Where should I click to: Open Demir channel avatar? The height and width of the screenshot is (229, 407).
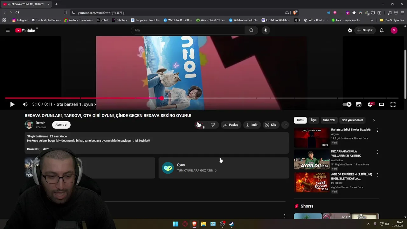(29, 125)
